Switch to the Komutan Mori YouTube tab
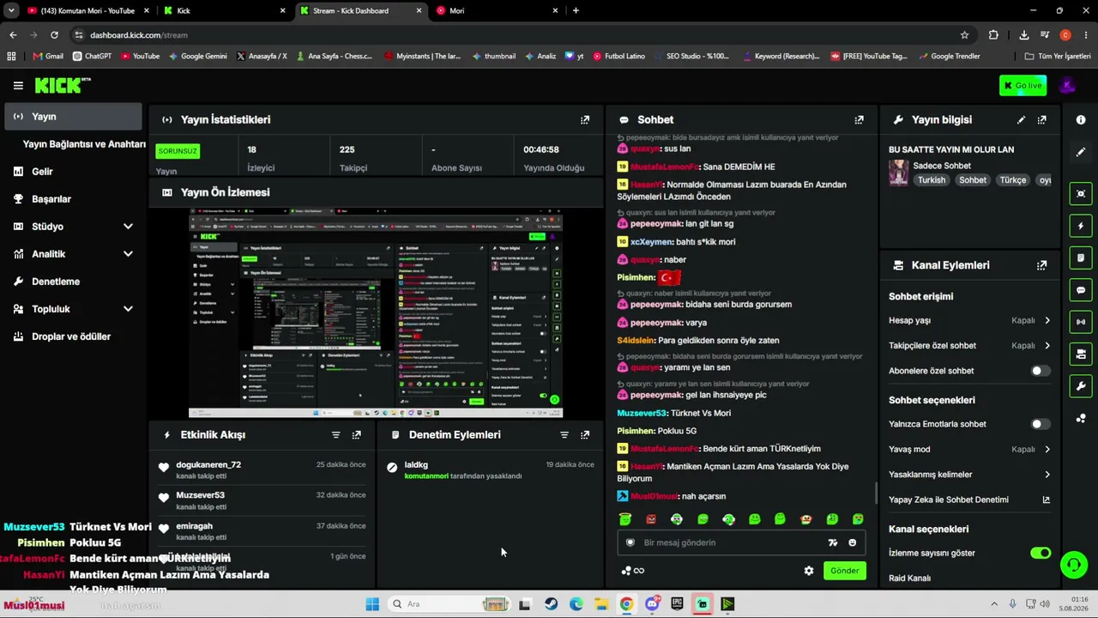 tap(88, 10)
